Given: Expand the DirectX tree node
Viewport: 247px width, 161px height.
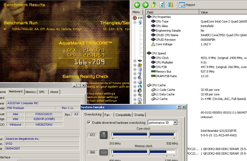Looking at the screenshot, I should tap(135, 91).
